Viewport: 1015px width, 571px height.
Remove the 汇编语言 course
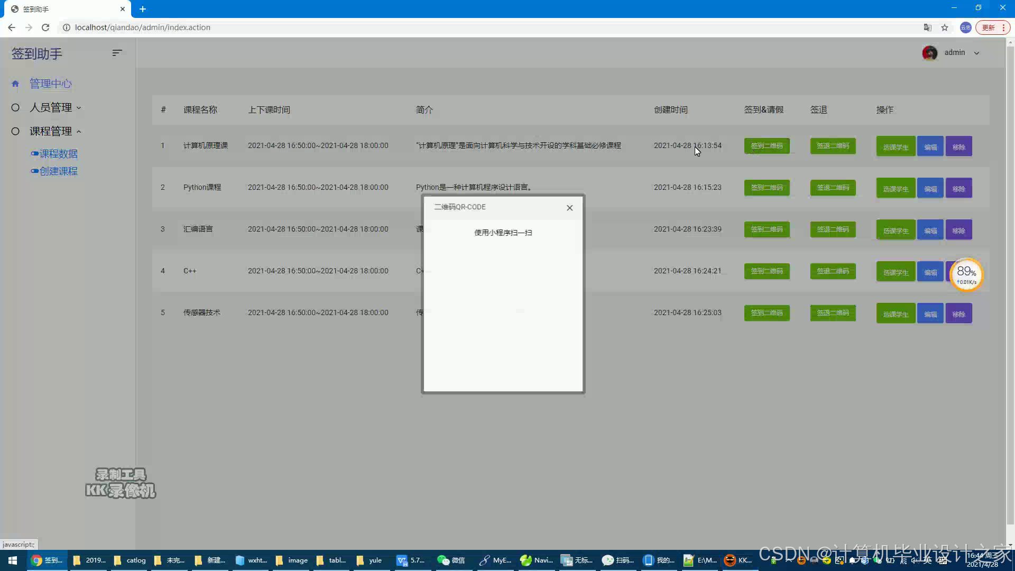[959, 230]
